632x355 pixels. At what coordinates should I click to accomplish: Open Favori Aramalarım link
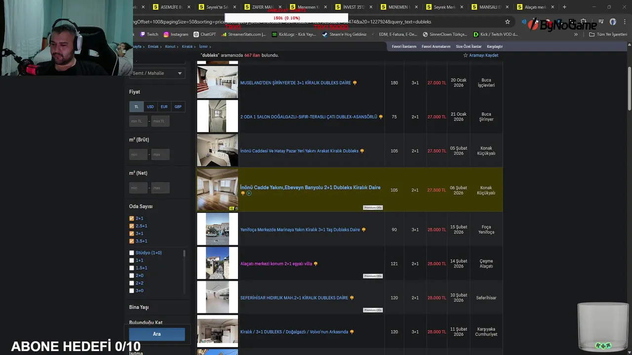pyautogui.click(x=436, y=46)
